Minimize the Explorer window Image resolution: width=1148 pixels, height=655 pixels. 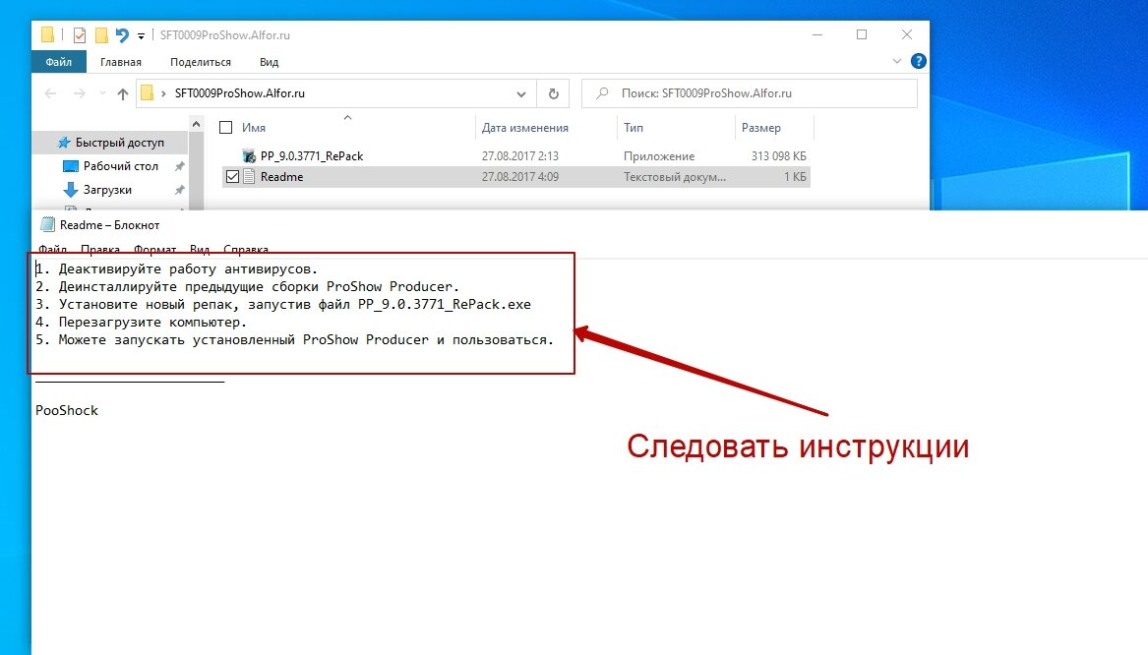pos(817,34)
